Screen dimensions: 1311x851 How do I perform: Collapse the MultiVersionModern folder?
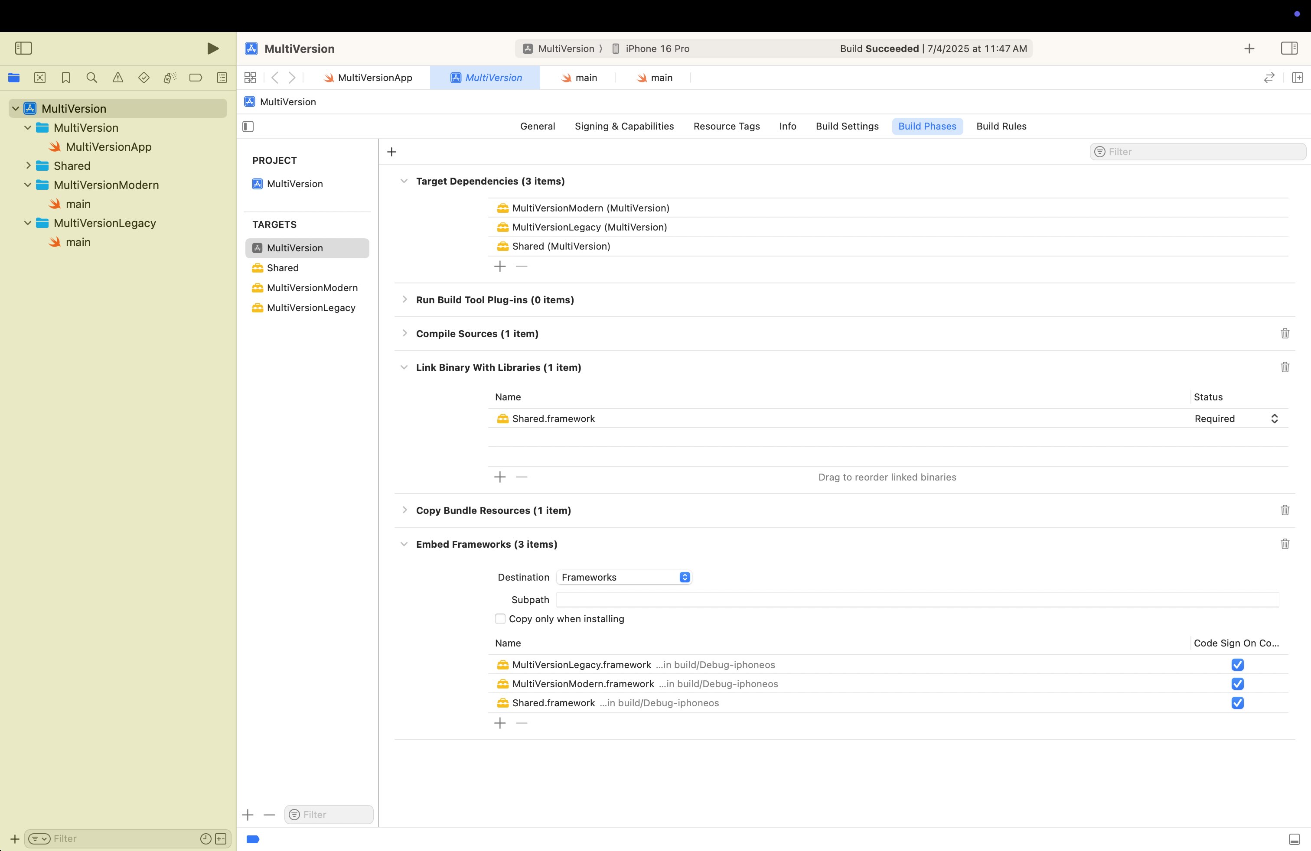pos(28,185)
